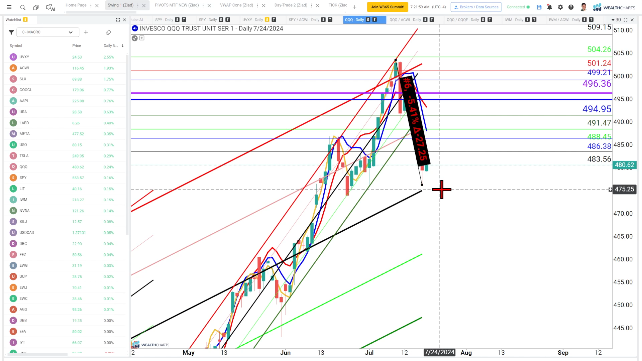Open the AI chat assistant icon
The image size is (642, 361).
click(50, 7)
